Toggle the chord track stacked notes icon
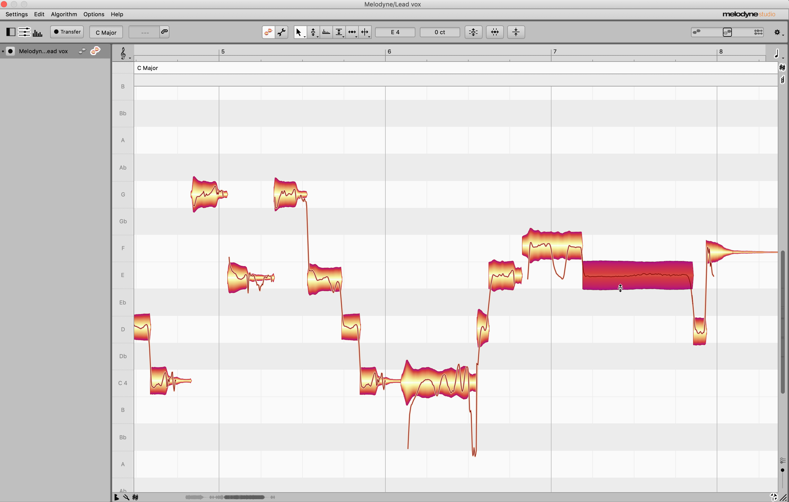The image size is (789, 502). pyautogui.click(x=783, y=79)
